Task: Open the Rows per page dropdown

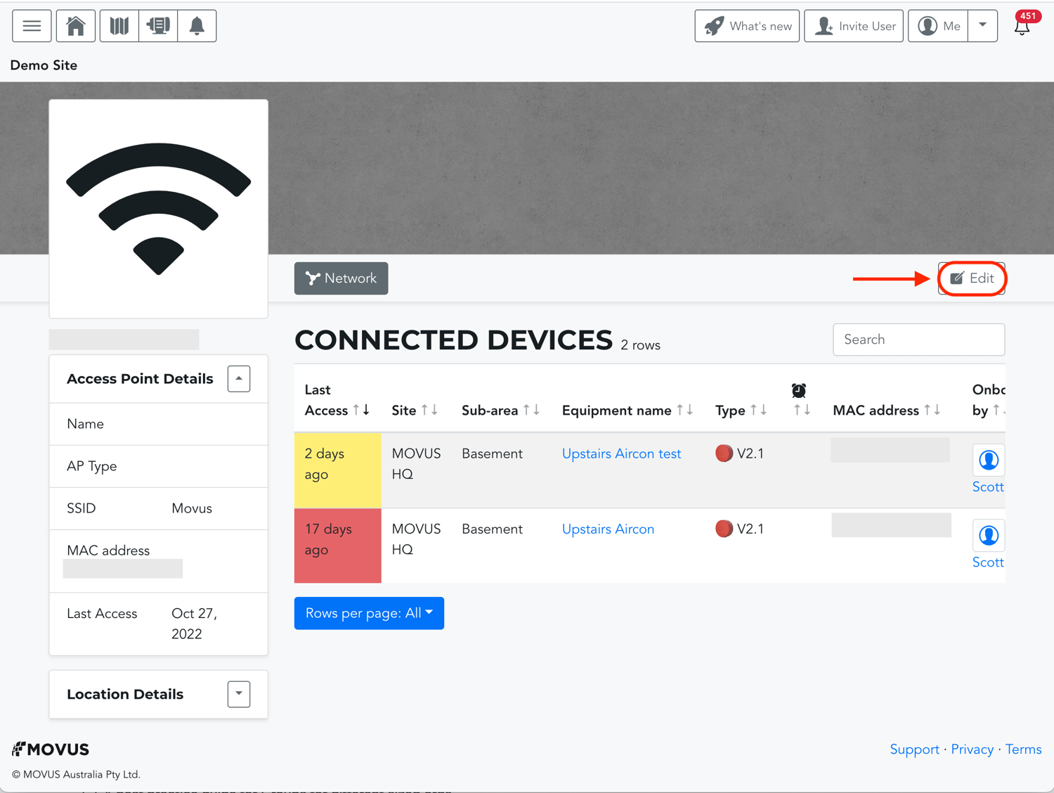Action: click(369, 613)
